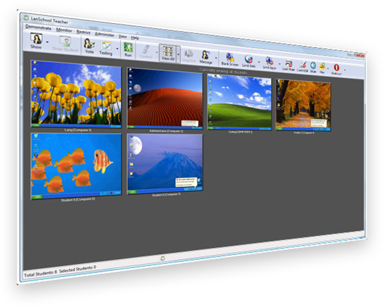The width and height of the screenshot is (384, 307).
Task: Select the green hill Bliss thumbnail
Action: tap(239, 102)
